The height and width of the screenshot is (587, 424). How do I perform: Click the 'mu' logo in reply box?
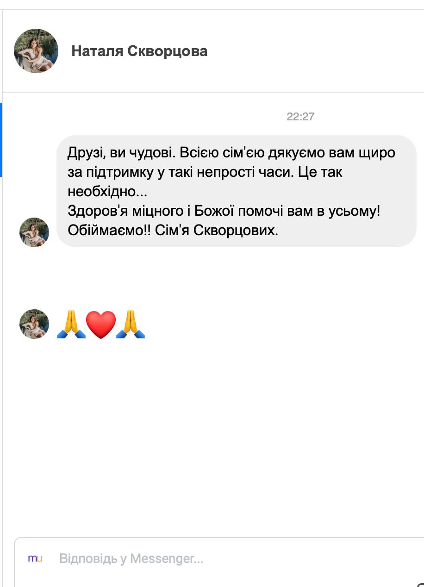(x=35, y=558)
